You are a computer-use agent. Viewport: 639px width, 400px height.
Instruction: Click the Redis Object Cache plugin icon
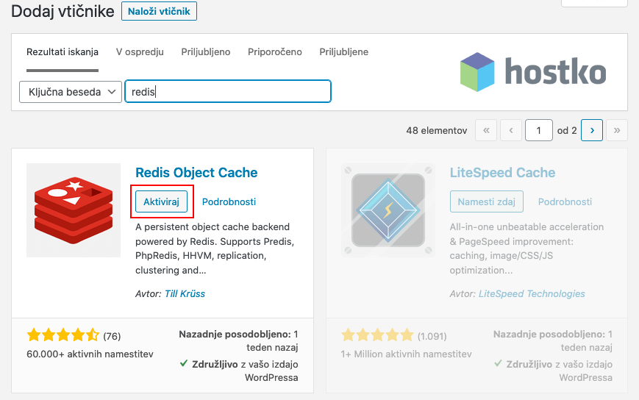tap(74, 210)
